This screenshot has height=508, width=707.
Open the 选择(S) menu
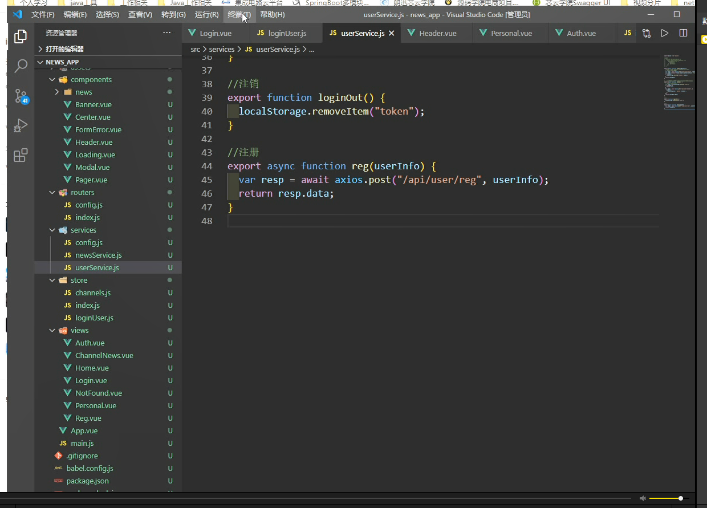pyautogui.click(x=108, y=14)
